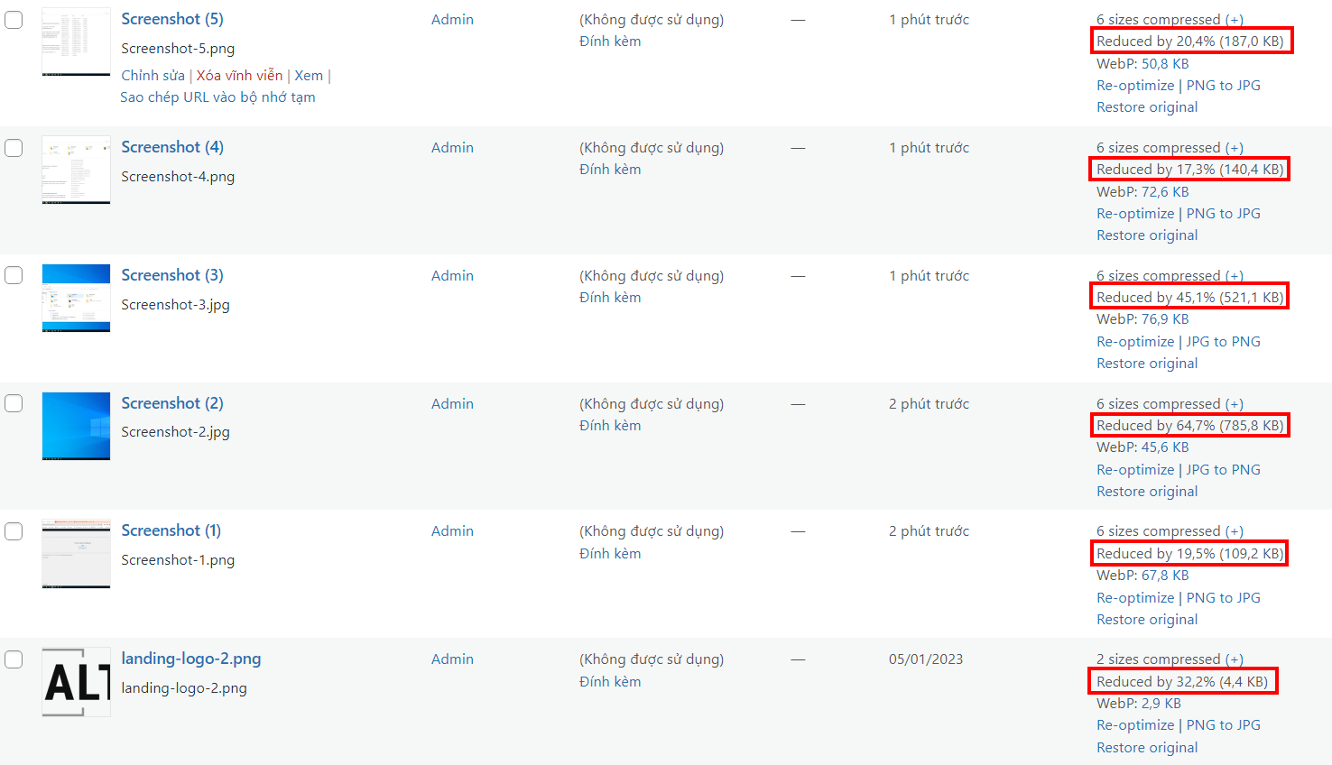Click Đính kèm for Screenshot (4)
The height and width of the screenshot is (765, 1332).
[x=611, y=169]
